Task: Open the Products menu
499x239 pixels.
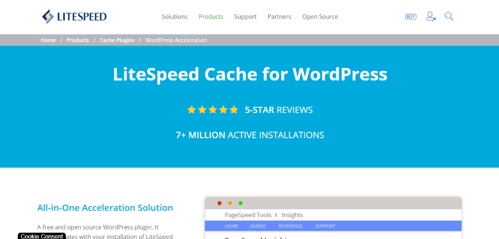Action: pos(211,17)
